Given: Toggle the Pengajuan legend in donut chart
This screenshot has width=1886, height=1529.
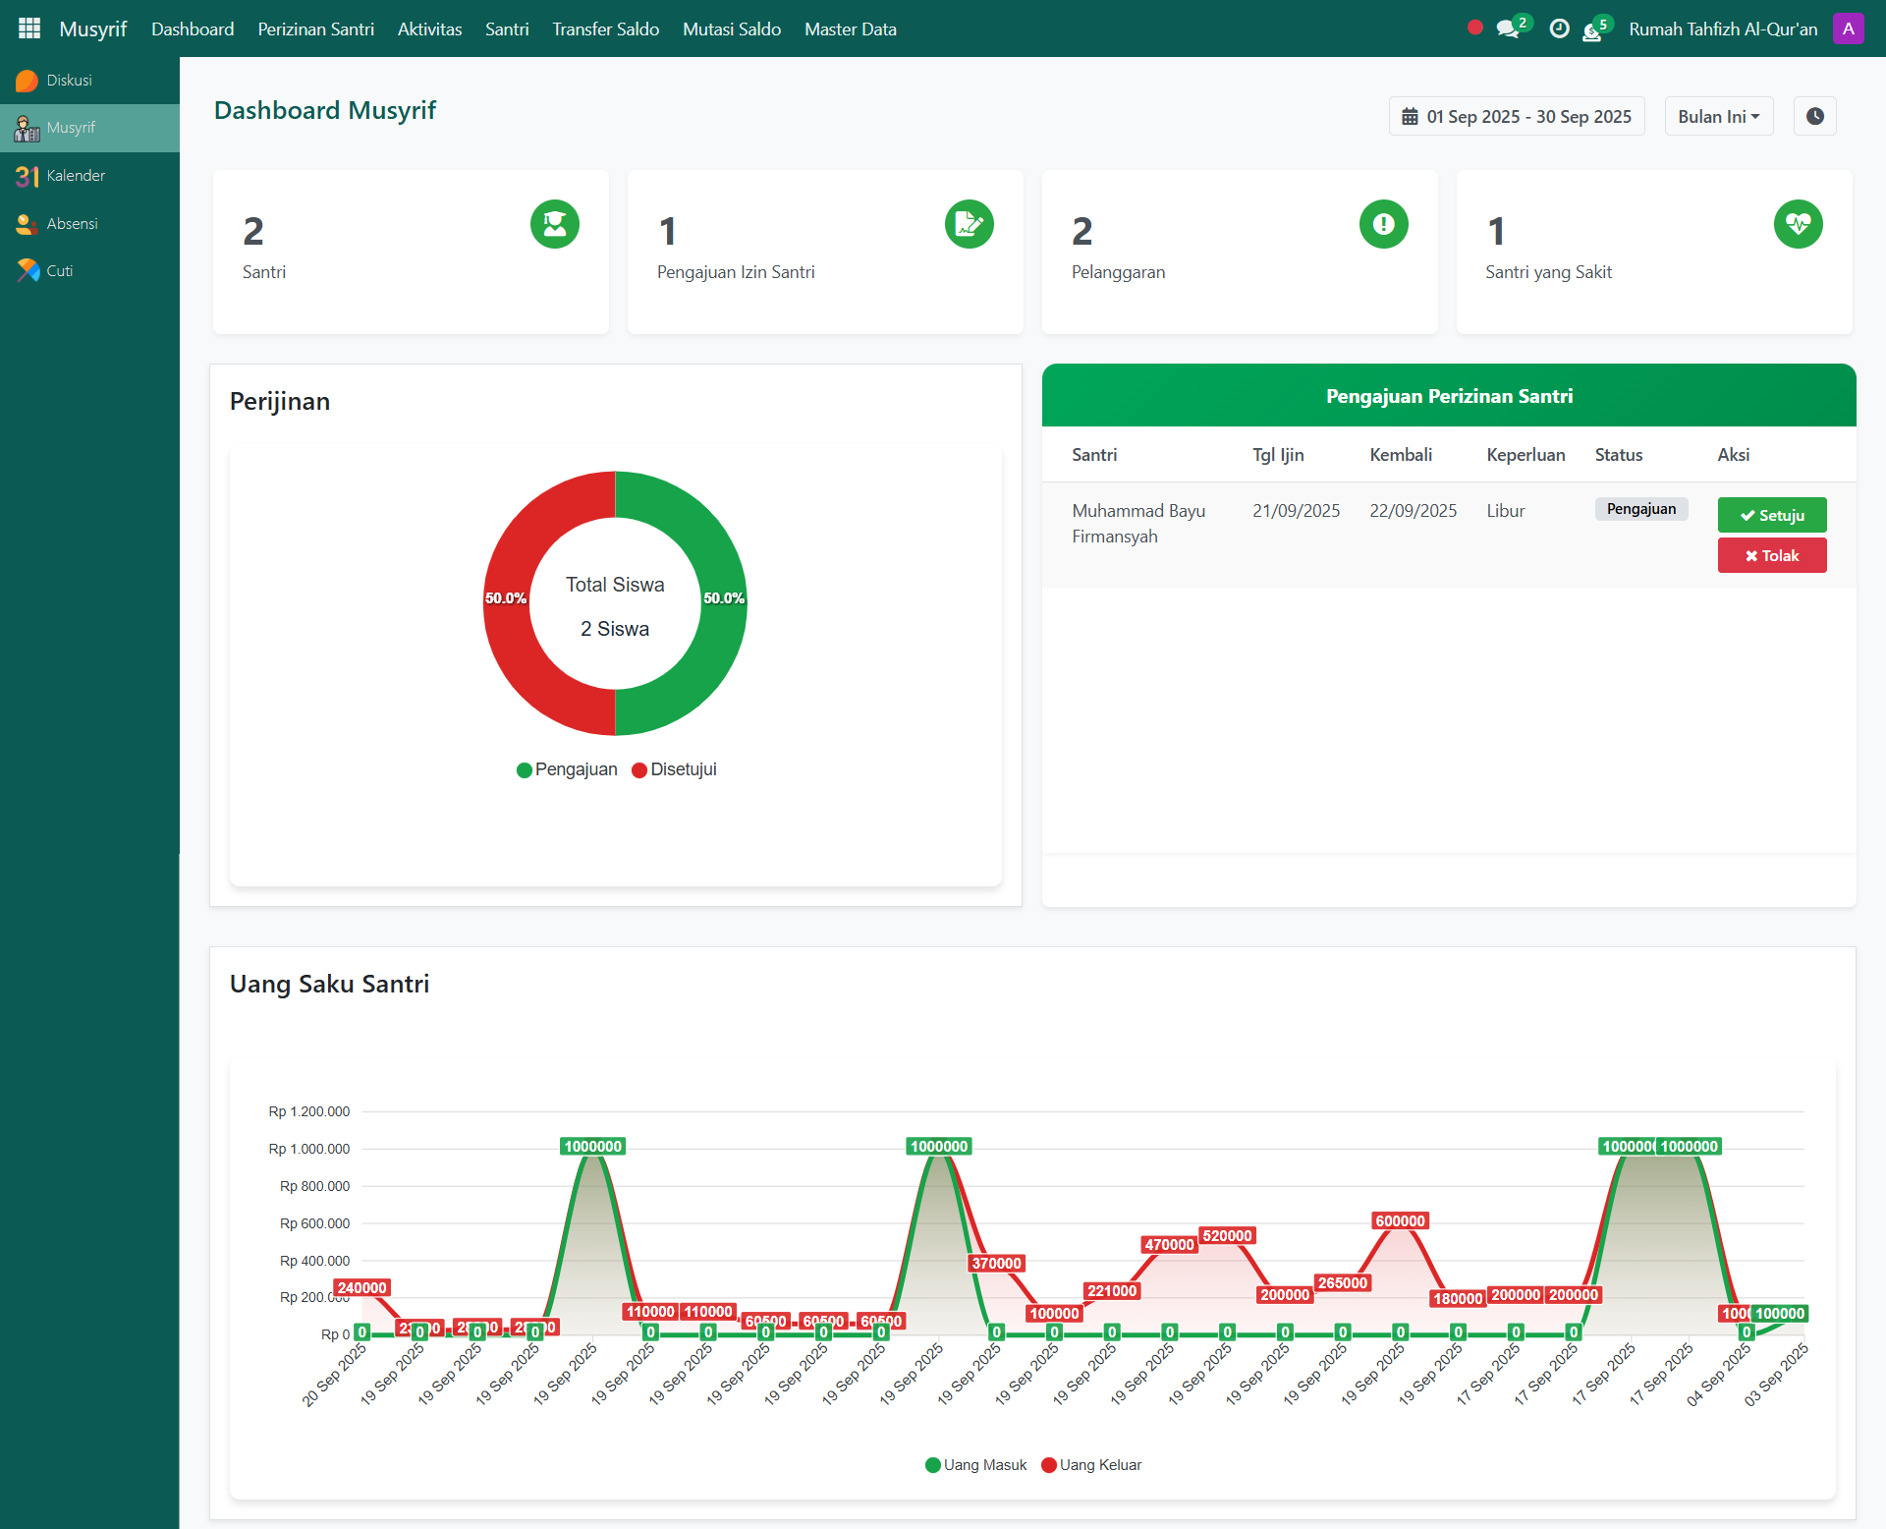Looking at the screenshot, I should point(567,769).
